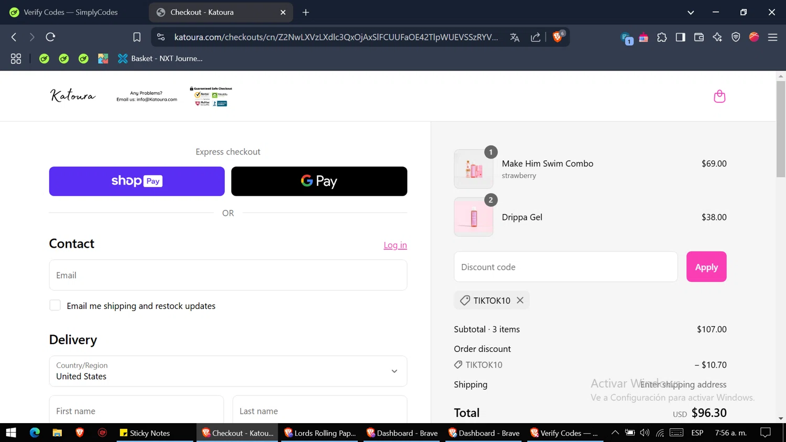This screenshot has width=786, height=442.
Task: Click the translate page icon
Action: coord(515,37)
